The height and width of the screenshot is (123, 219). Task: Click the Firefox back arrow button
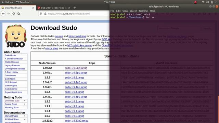pos(3,14)
